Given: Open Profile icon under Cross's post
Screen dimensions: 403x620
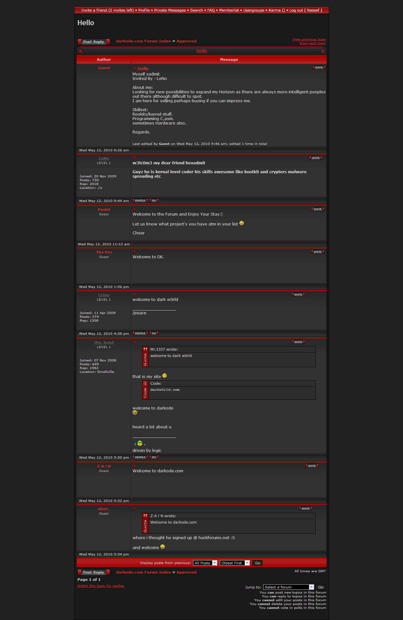Looking at the screenshot, I should [140, 333].
